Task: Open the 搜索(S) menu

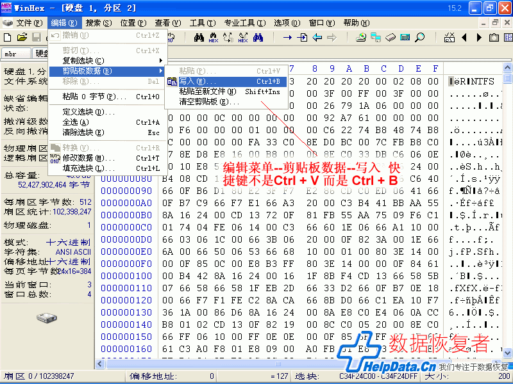Action: 99,23
